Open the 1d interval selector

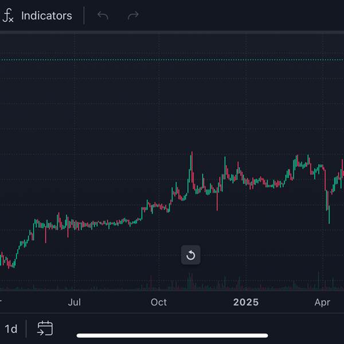pyautogui.click(x=11, y=329)
